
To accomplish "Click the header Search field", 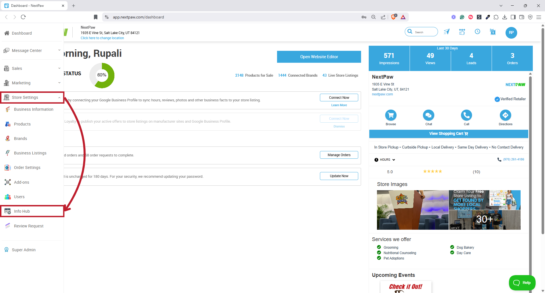I will [x=421, y=32].
